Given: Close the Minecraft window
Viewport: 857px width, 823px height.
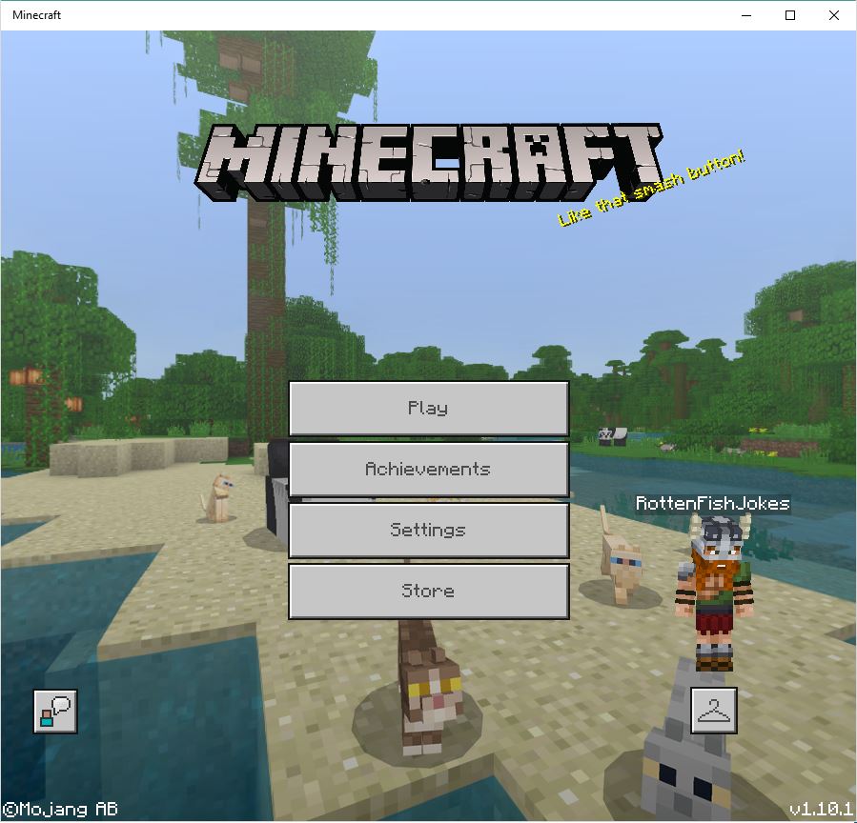Looking at the screenshot, I should (833, 15).
